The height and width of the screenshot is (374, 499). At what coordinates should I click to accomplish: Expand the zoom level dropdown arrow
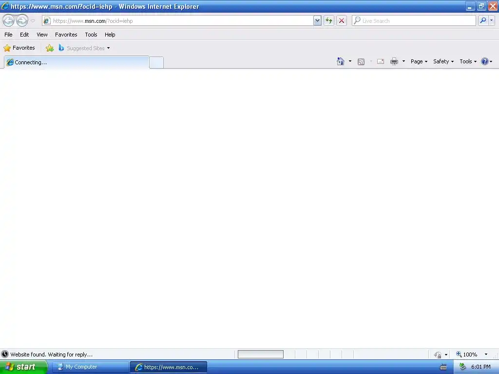pyautogui.click(x=486, y=355)
